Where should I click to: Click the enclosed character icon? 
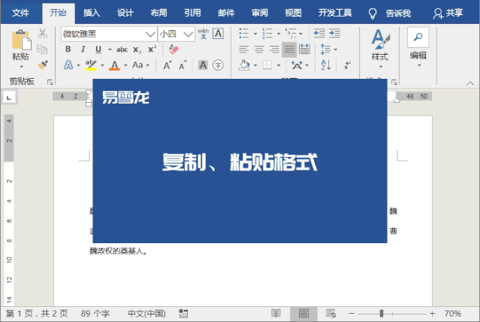218,65
